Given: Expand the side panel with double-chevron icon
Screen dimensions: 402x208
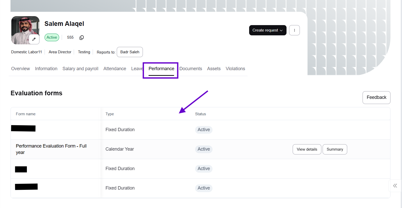Looking at the screenshot, I should [395, 186].
